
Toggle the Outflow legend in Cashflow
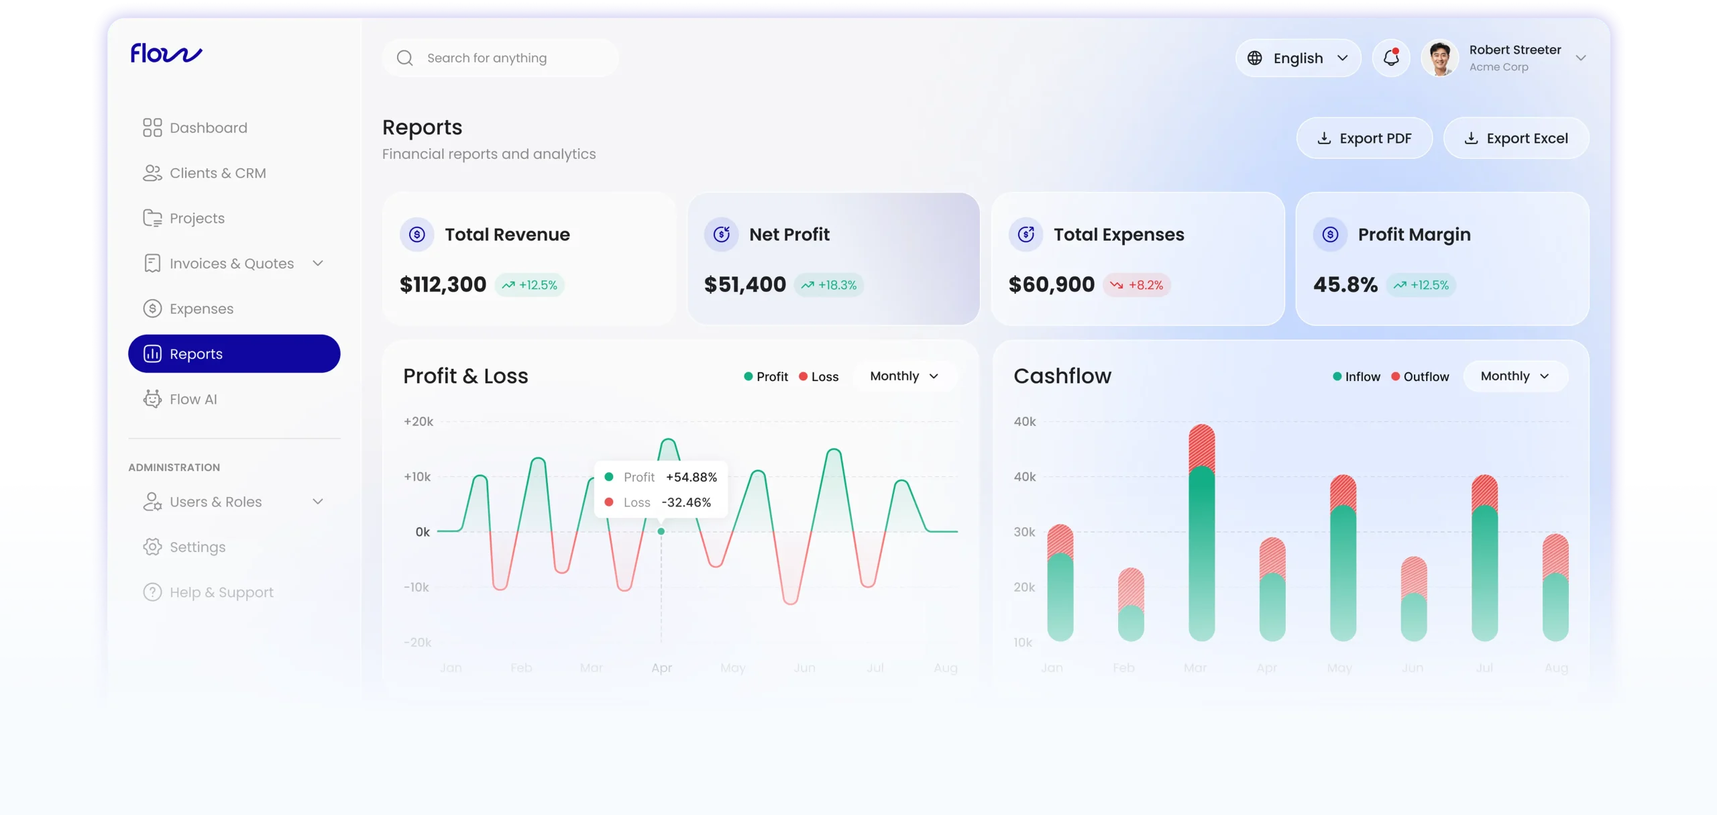pyautogui.click(x=1420, y=377)
